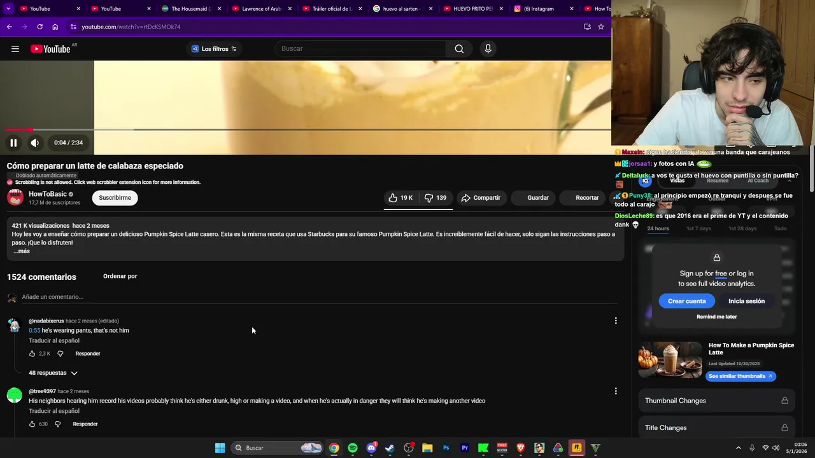Start voice search with microphone icon
Screen dimensions: 815x458
[488, 49]
